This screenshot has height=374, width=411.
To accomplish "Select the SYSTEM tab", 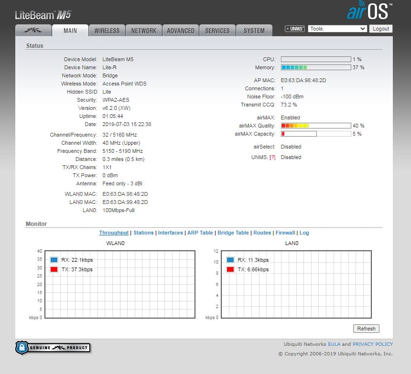I will pos(254,31).
